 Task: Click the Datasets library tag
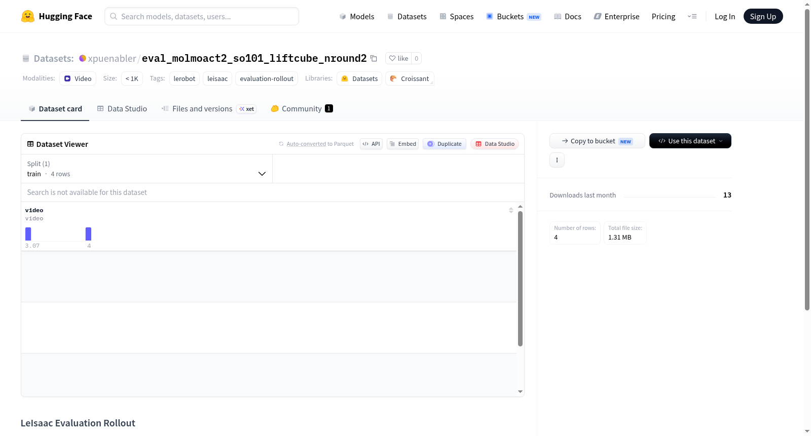(359, 78)
